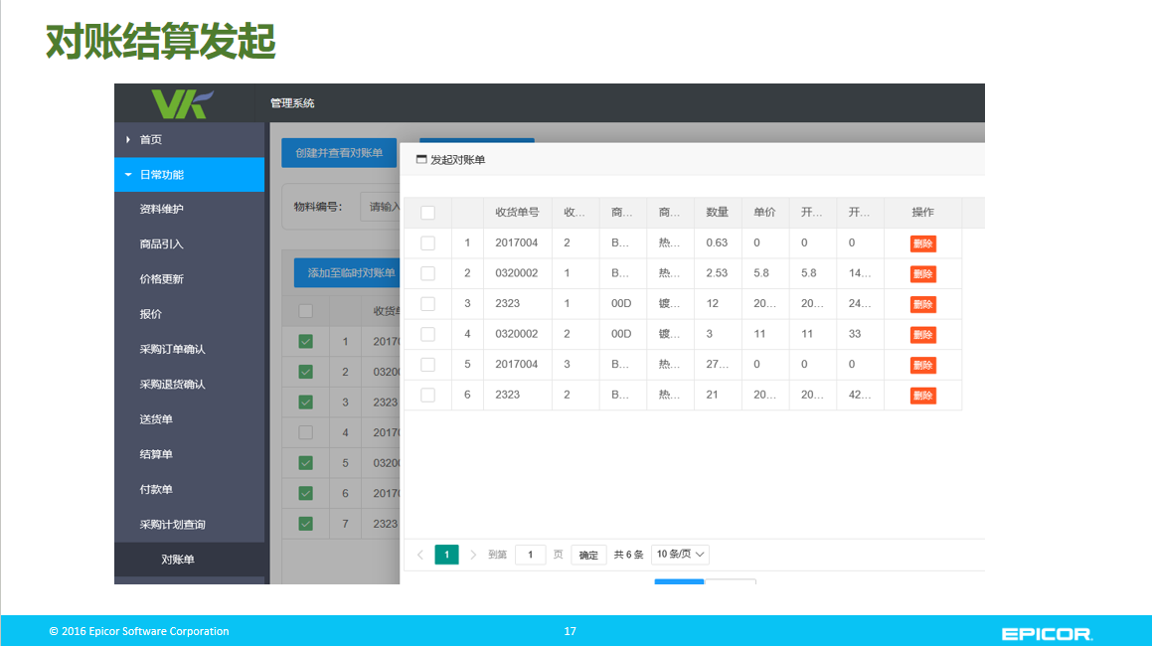
Task: Uncheck background table row 5 checkbox
Action: (305, 463)
